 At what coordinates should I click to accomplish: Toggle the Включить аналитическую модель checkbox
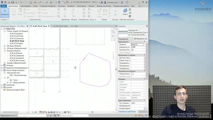click(x=132, y=76)
